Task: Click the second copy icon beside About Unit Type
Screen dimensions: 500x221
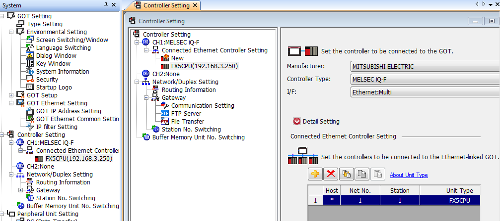Action: 362,174
